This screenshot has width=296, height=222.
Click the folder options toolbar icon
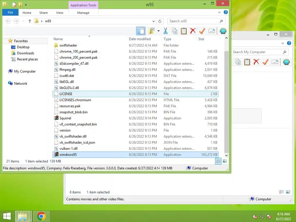pyautogui.click(x=151, y=31)
